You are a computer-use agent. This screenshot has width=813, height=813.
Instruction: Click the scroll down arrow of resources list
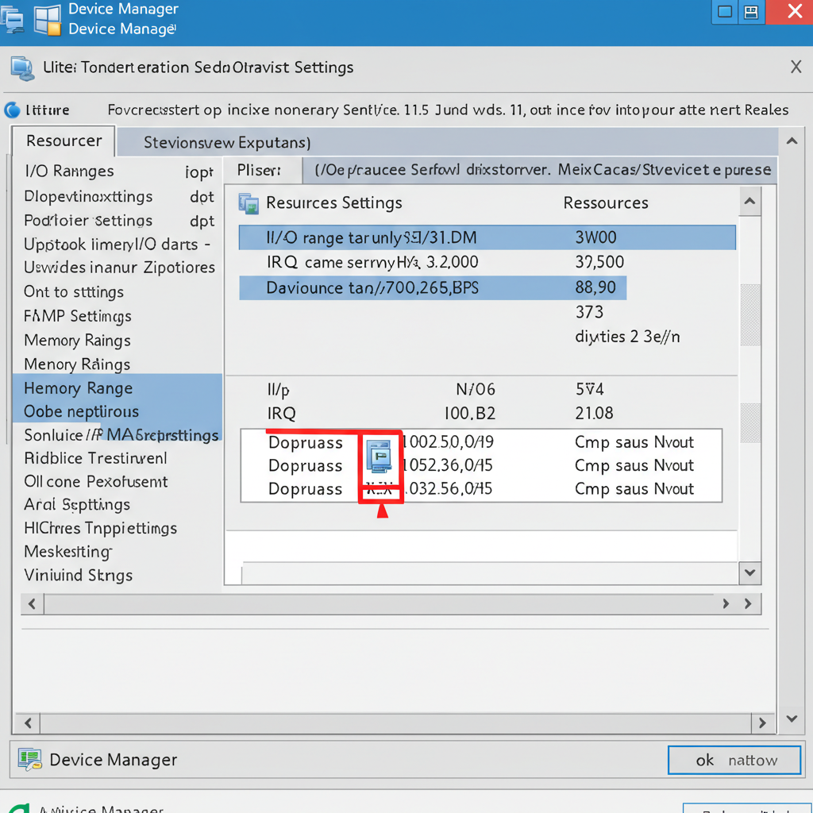tap(749, 572)
